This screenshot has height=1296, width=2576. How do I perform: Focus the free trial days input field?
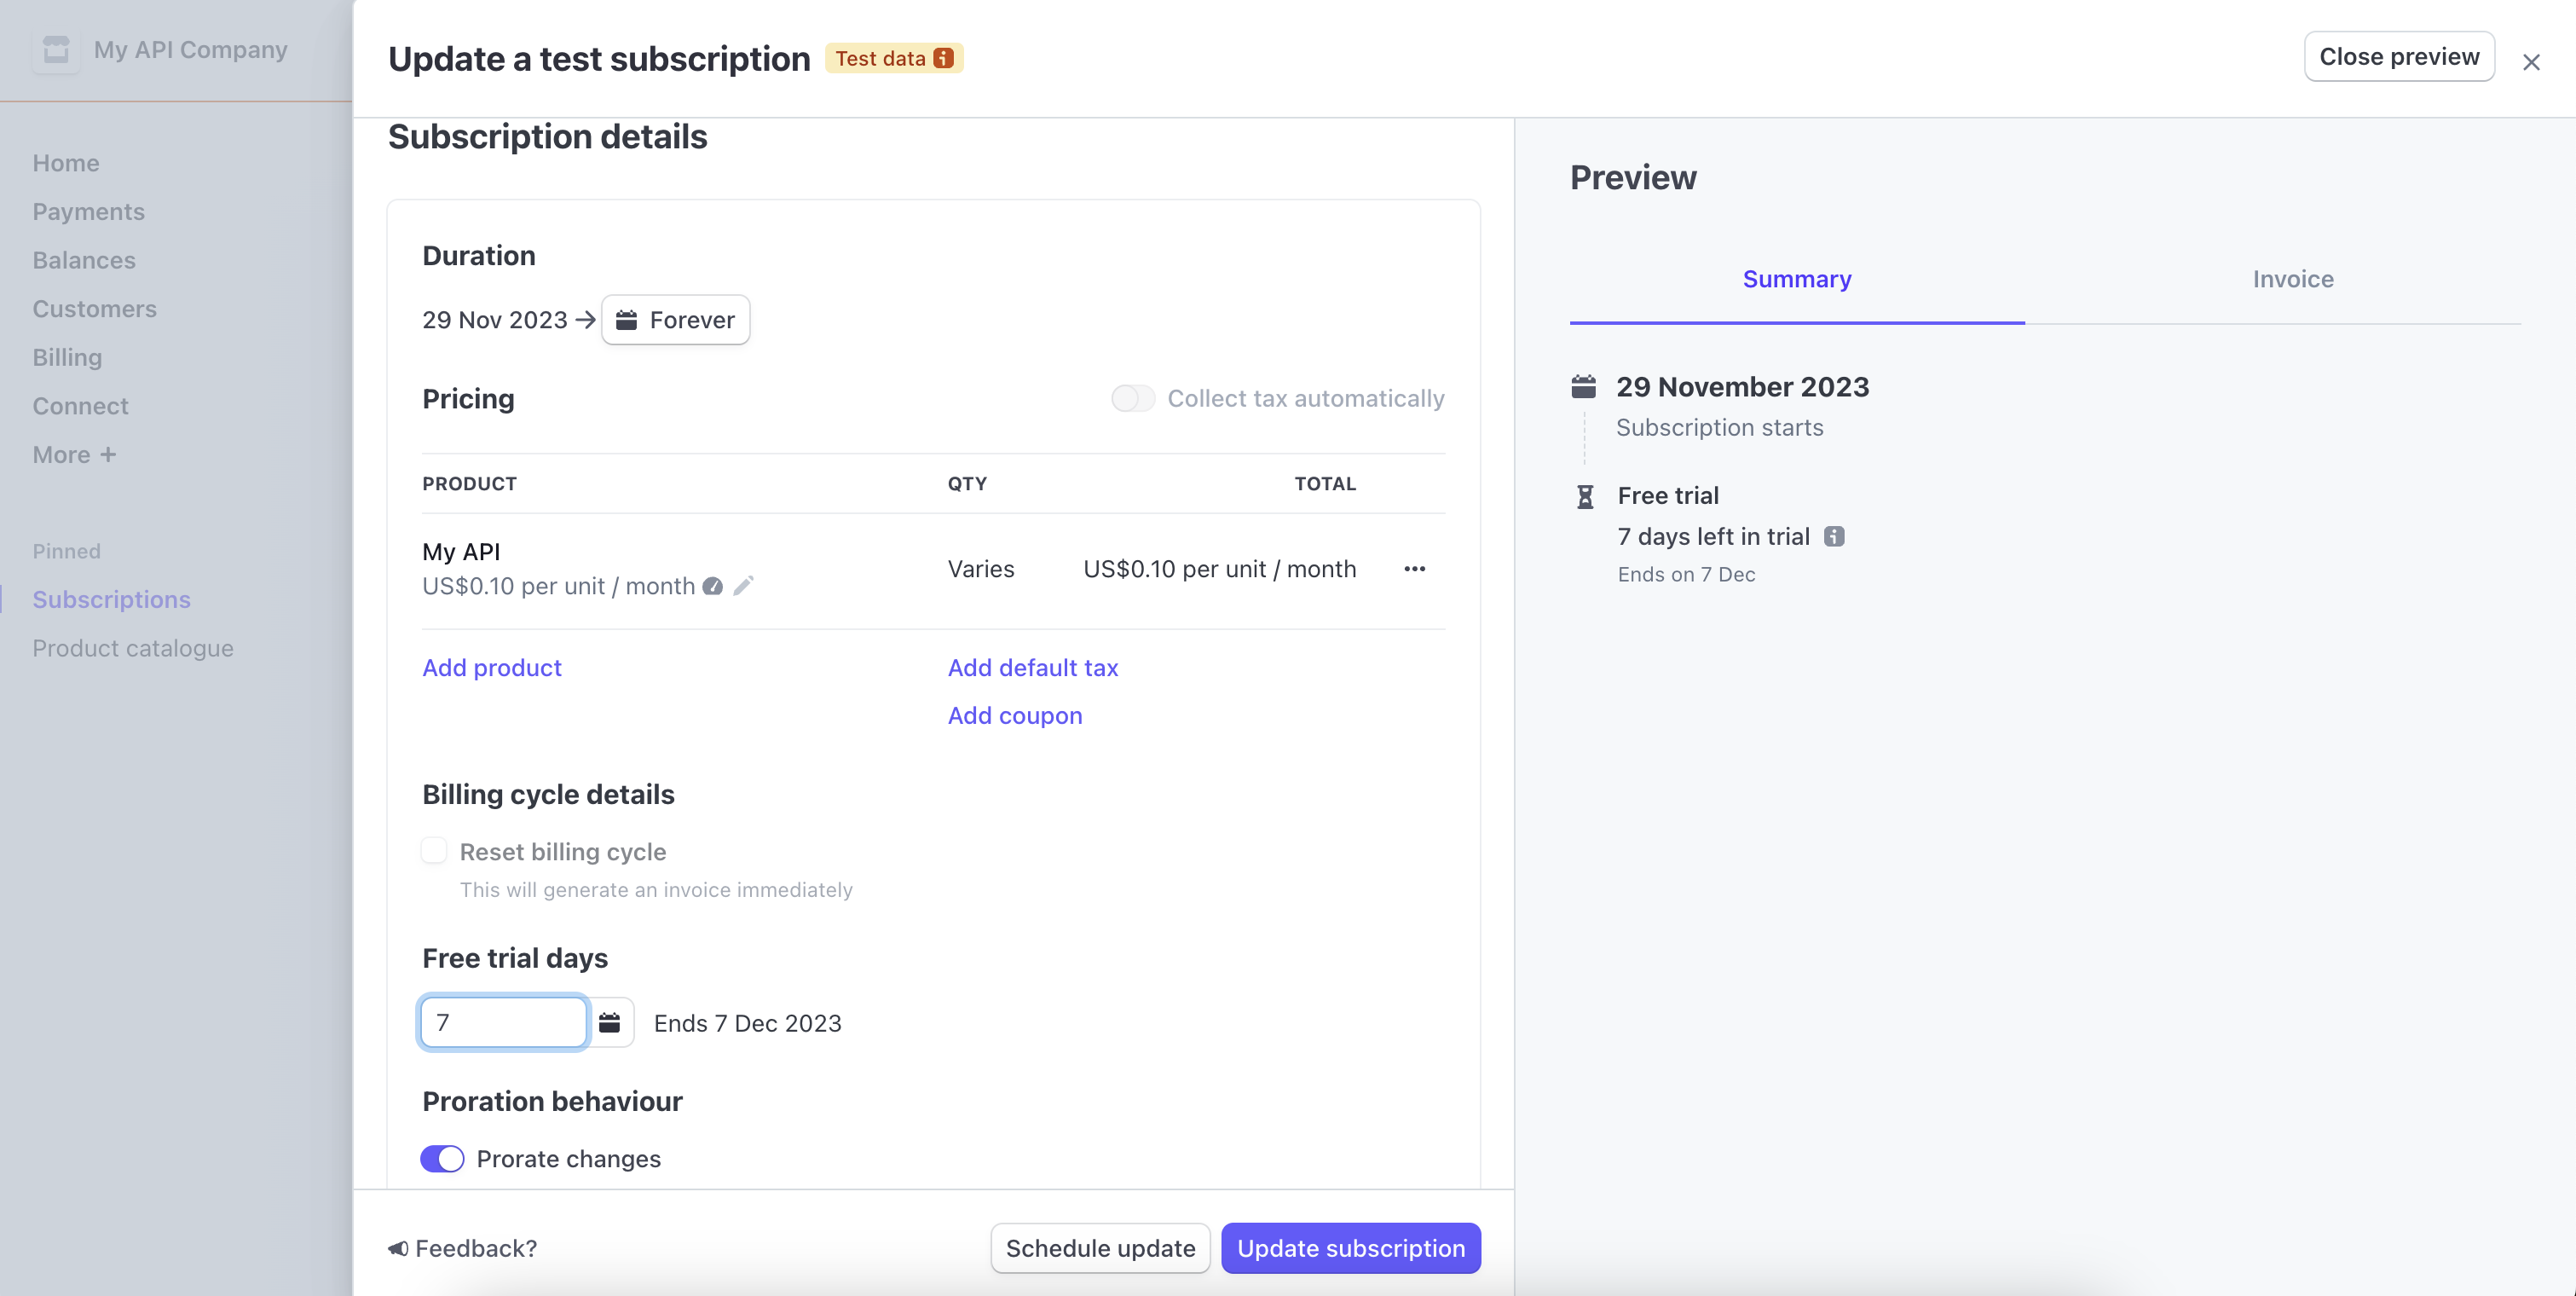point(503,1022)
